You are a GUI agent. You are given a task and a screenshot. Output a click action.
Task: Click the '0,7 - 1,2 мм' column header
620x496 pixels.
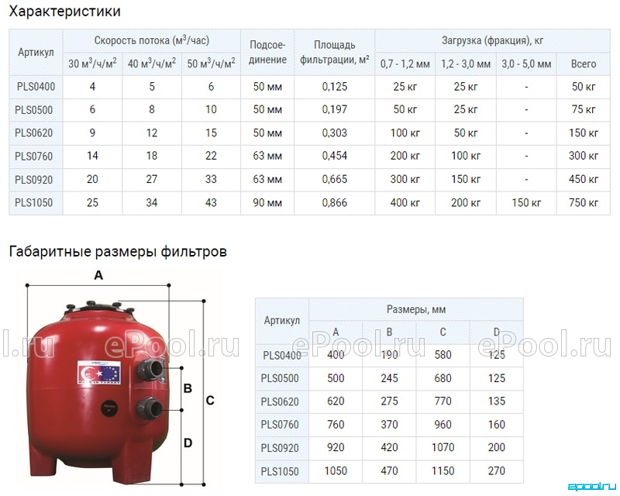[x=405, y=64]
